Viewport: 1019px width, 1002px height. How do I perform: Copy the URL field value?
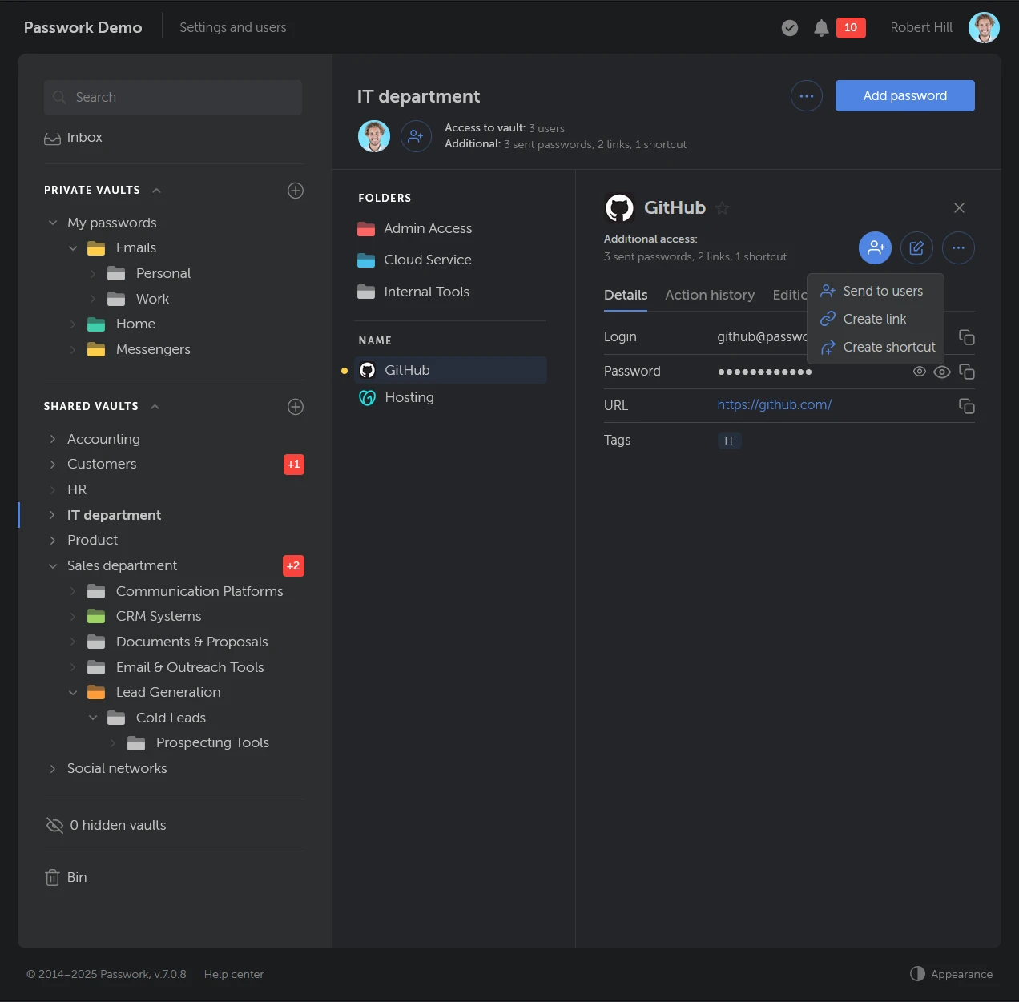click(967, 406)
